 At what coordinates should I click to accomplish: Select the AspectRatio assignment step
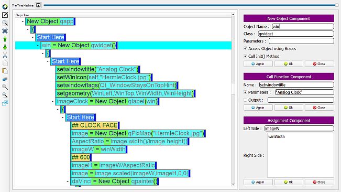pyautogui.click(x=130, y=141)
